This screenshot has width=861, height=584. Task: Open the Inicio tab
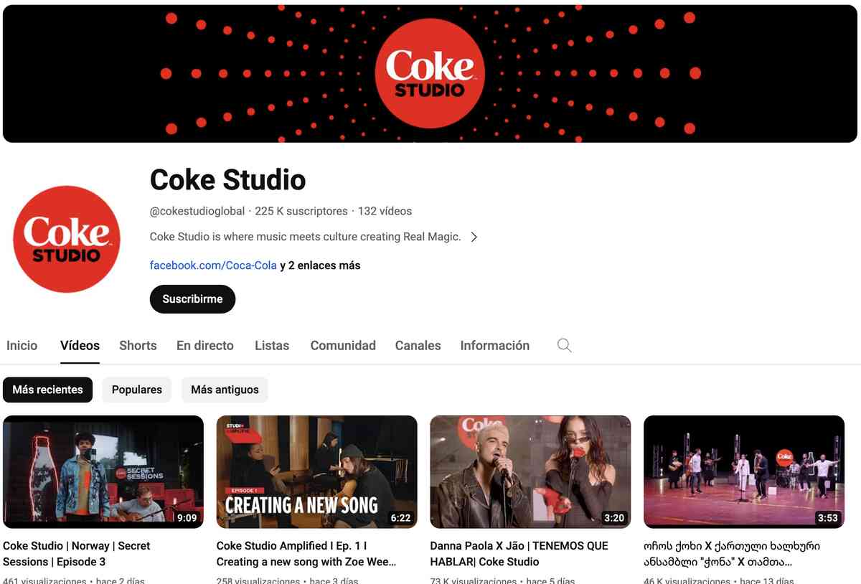pos(22,346)
